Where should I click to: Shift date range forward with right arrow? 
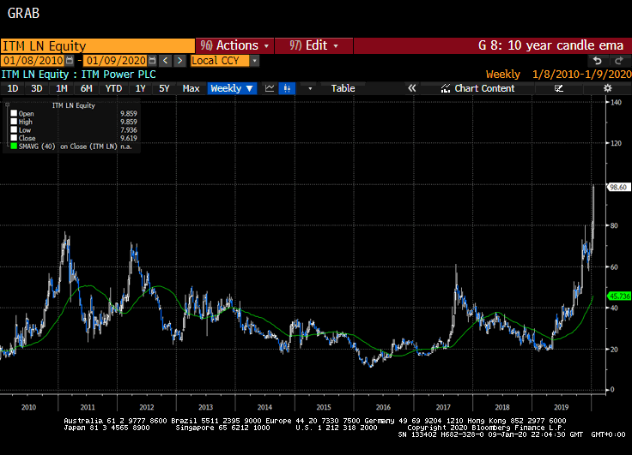(x=179, y=61)
